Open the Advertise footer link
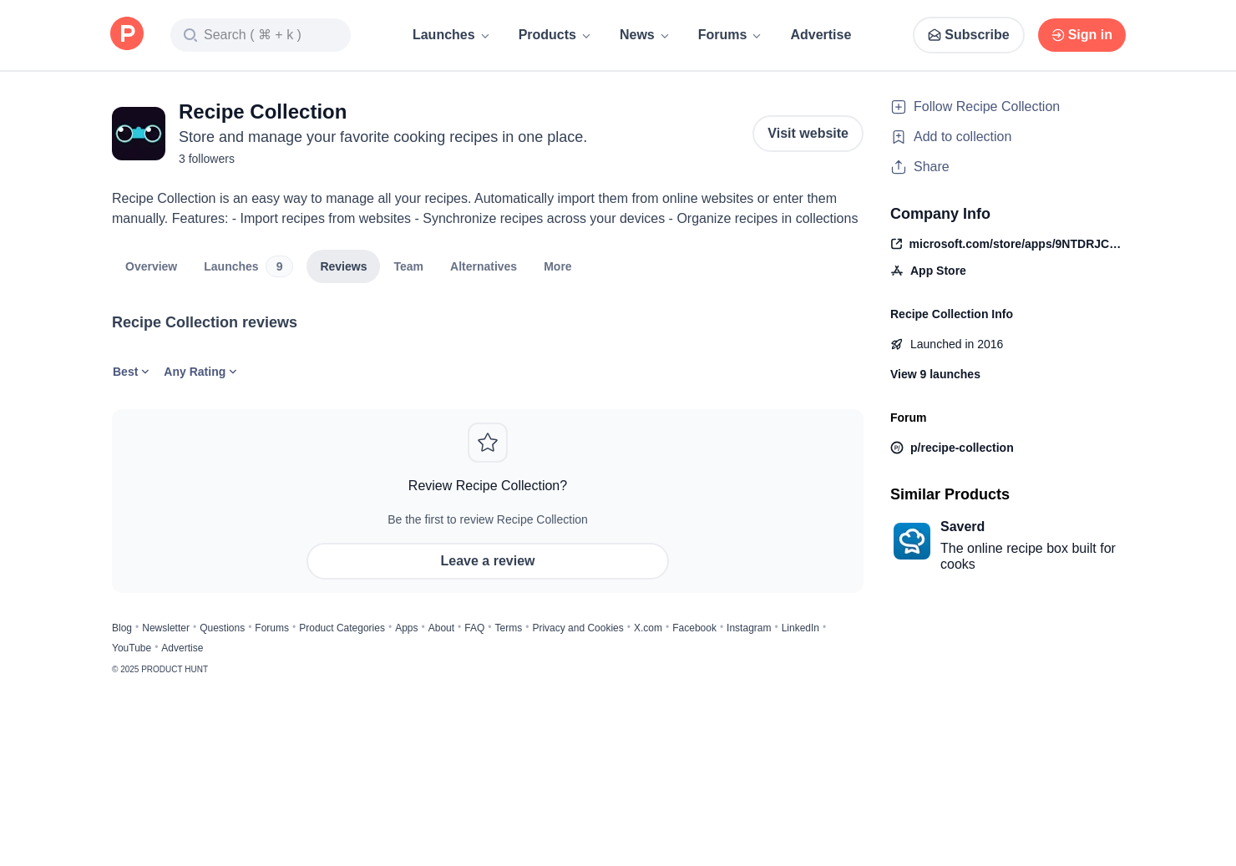 click(182, 648)
